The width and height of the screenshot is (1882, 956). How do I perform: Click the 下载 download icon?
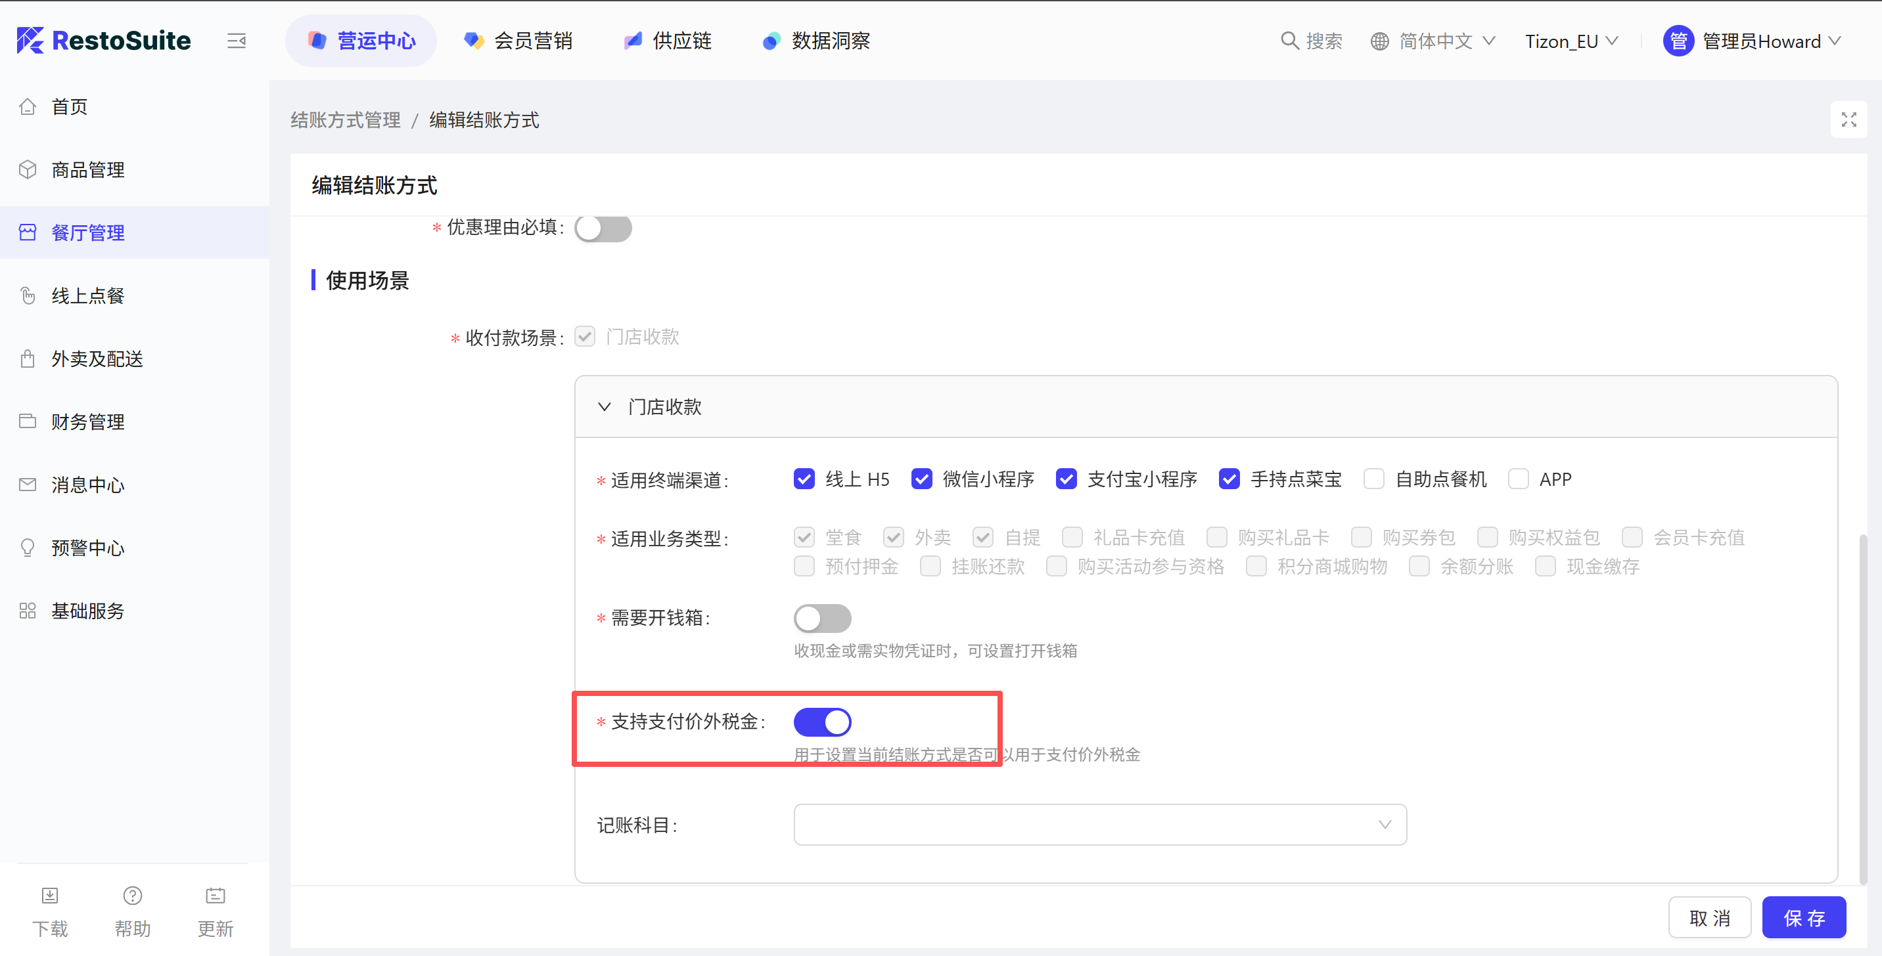pyautogui.click(x=50, y=896)
